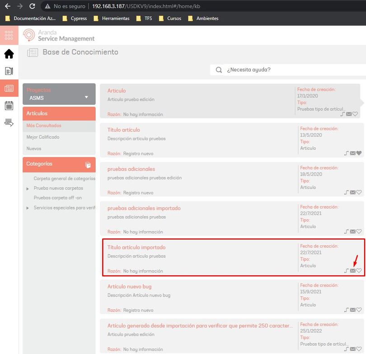Image resolution: width=366 pixels, height=354 pixels.
Task: Open 'Herramientas' bookmark folder
Action: [x=112, y=19]
